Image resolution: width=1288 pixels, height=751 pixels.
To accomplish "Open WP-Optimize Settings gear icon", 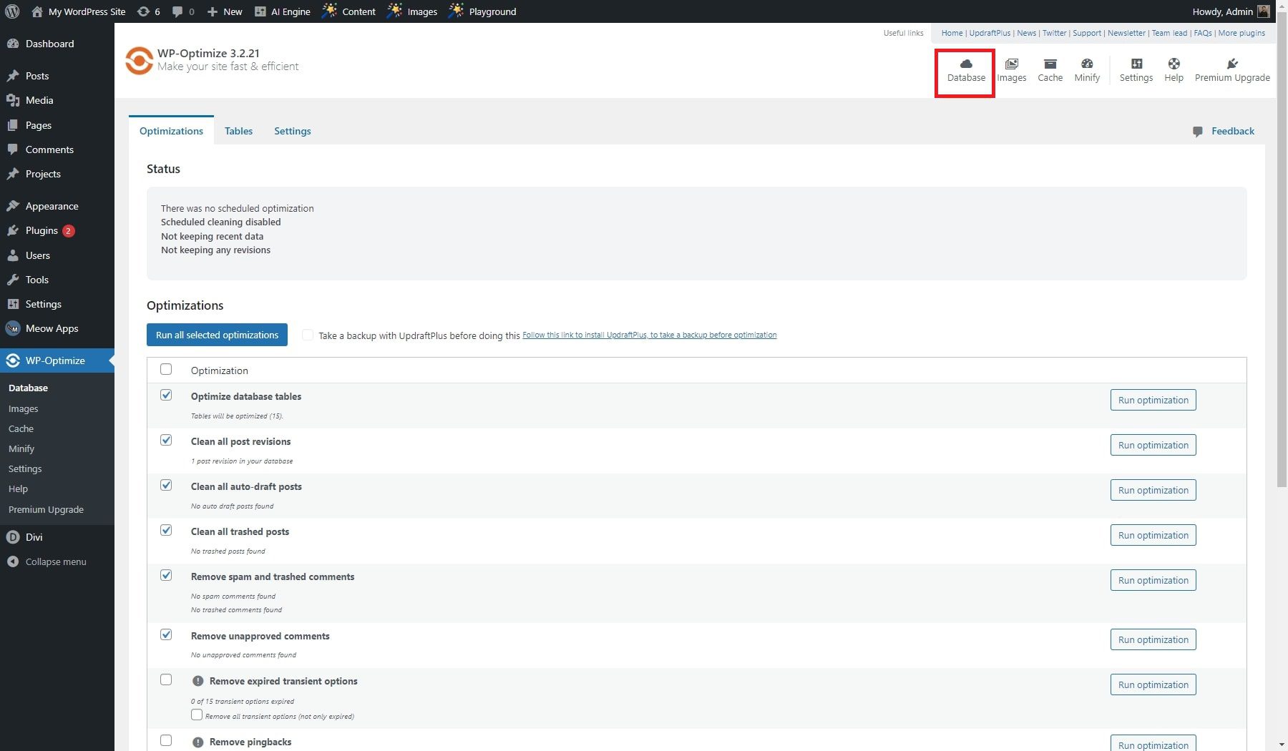I will click(1136, 69).
